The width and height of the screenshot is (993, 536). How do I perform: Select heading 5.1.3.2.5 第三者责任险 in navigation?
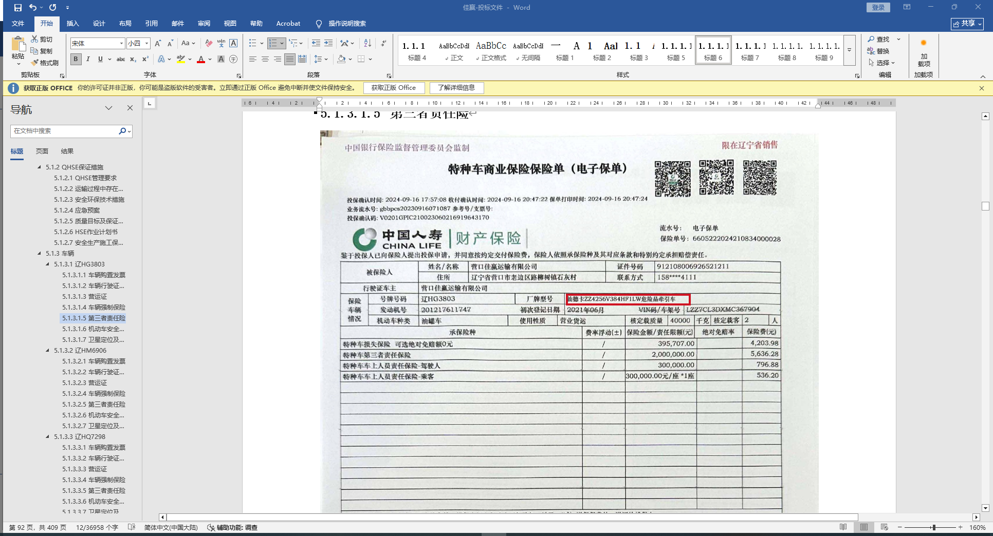pyautogui.click(x=94, y=405)
